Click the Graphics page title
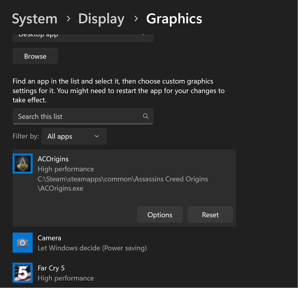Screen dimensions: 298x288 [174, 19]
